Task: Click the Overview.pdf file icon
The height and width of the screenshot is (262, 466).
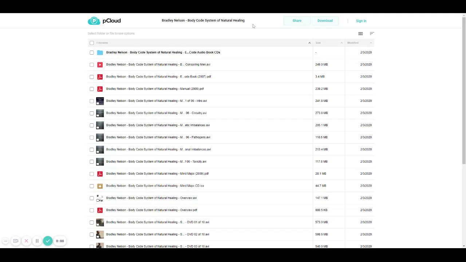Action: (100, 210)
